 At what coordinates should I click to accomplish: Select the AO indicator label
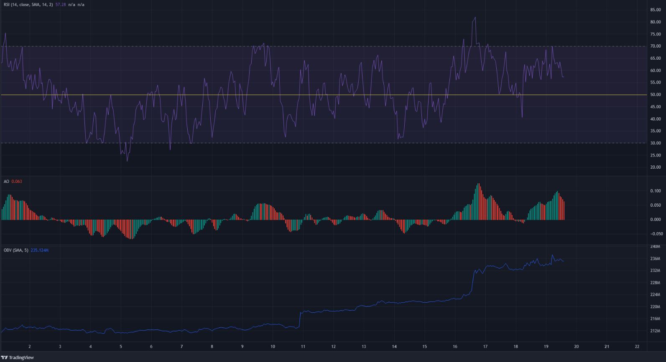point(6,182)
